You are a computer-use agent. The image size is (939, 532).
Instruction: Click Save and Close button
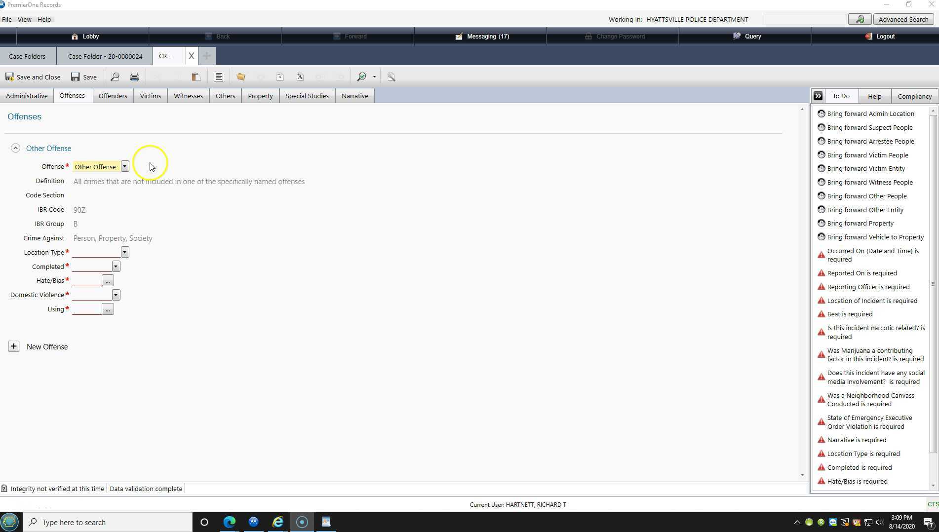pyautogui.click(x=33, y=77)
